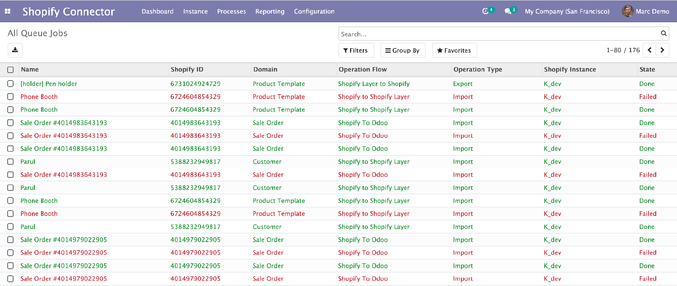Open the Configuration menu
Image resolution: width=677 pixels, height=286 pixels.
pyautogui.click(x=314, y=11)
